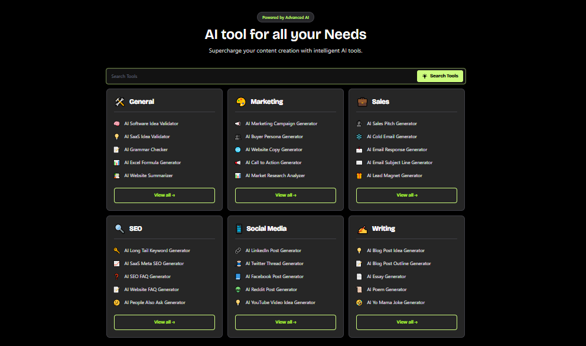586x346 pixels.
Task: Open the AI Poem Generator link
Action: point(386,289)
